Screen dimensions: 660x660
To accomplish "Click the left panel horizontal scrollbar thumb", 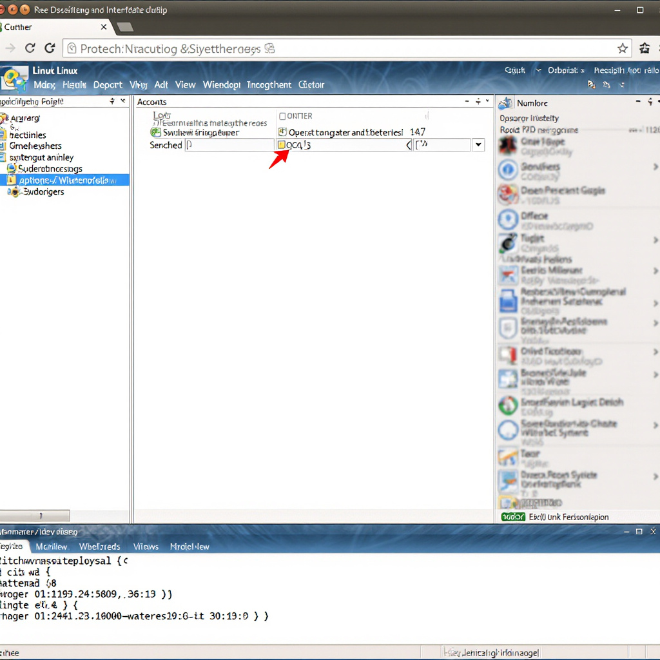I will point(35,515).
